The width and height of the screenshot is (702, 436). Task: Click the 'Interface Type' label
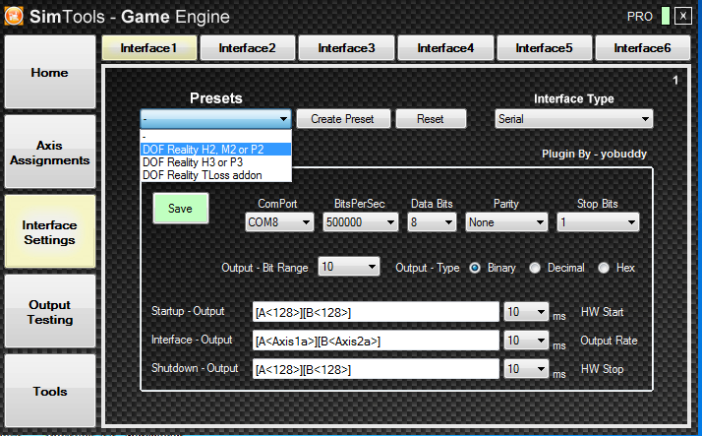click(573, 98)
